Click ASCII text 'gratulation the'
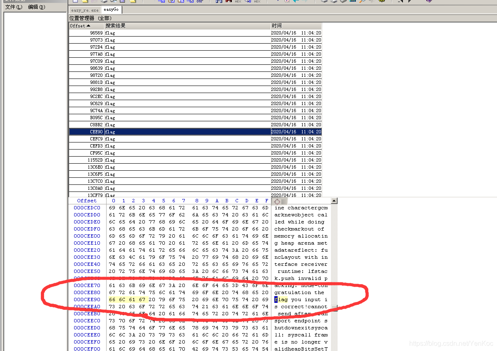 [x=299, y=293]
